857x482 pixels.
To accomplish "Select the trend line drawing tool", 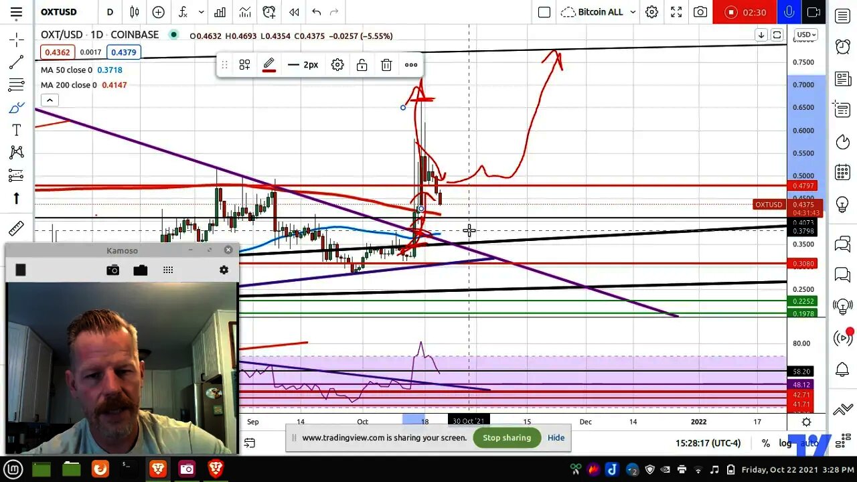I will (x=17, y=63).
